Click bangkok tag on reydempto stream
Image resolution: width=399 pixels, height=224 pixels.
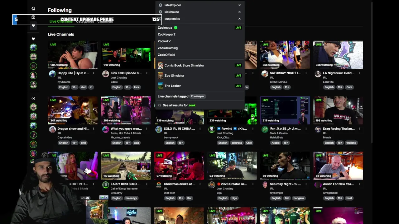pos(299,198)
